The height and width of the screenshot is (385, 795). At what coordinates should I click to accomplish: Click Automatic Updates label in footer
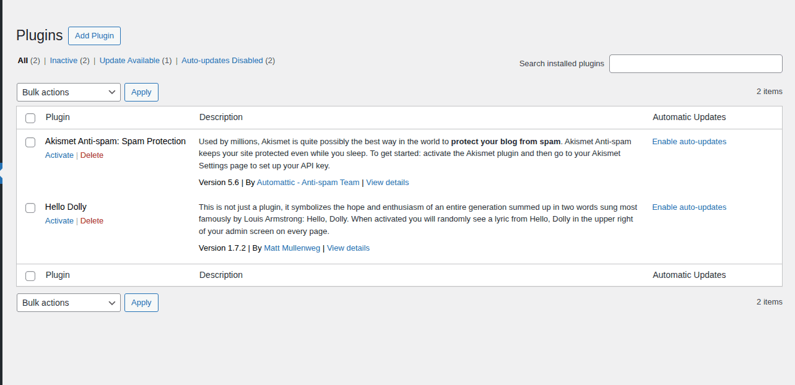pyautogui.click(x=689, y=275)
